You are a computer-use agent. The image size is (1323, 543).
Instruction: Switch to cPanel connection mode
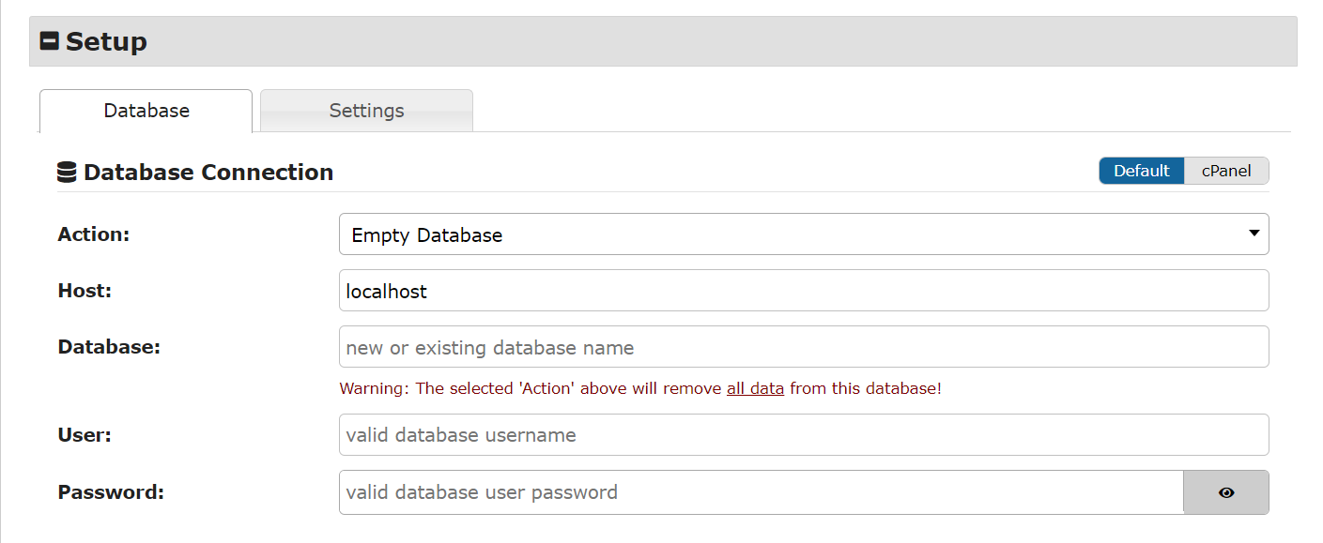click(x=1226, y=170)
